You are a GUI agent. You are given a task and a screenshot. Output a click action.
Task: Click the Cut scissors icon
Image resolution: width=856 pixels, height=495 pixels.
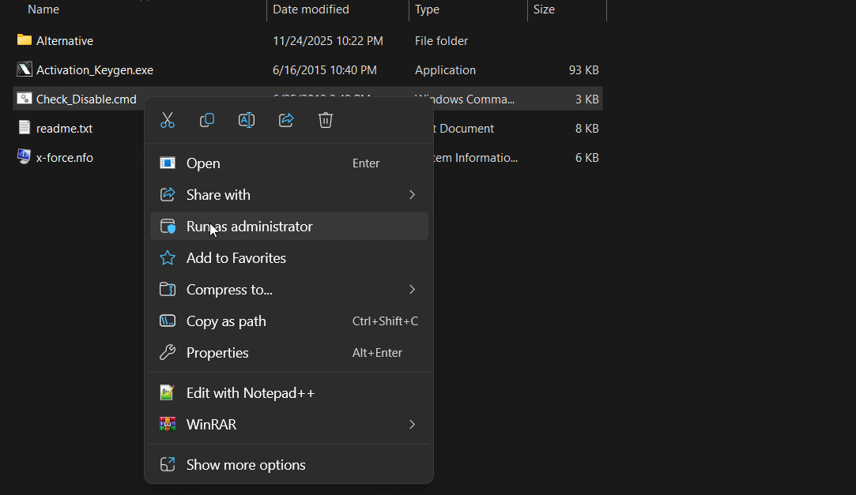pyautogui.click(x=168, y=120)
